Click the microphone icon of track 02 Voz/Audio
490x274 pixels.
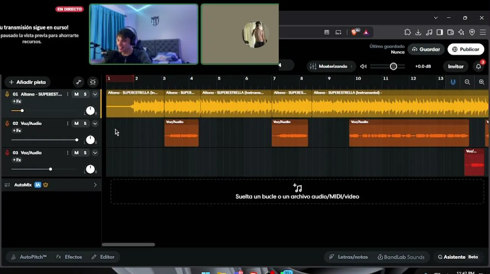pos(7,123)
